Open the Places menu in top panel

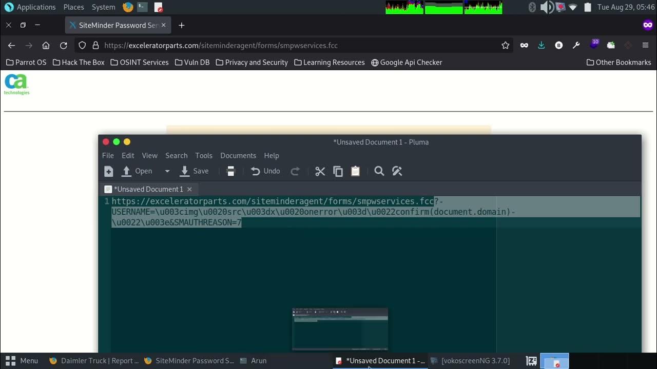tap(74, 7)
